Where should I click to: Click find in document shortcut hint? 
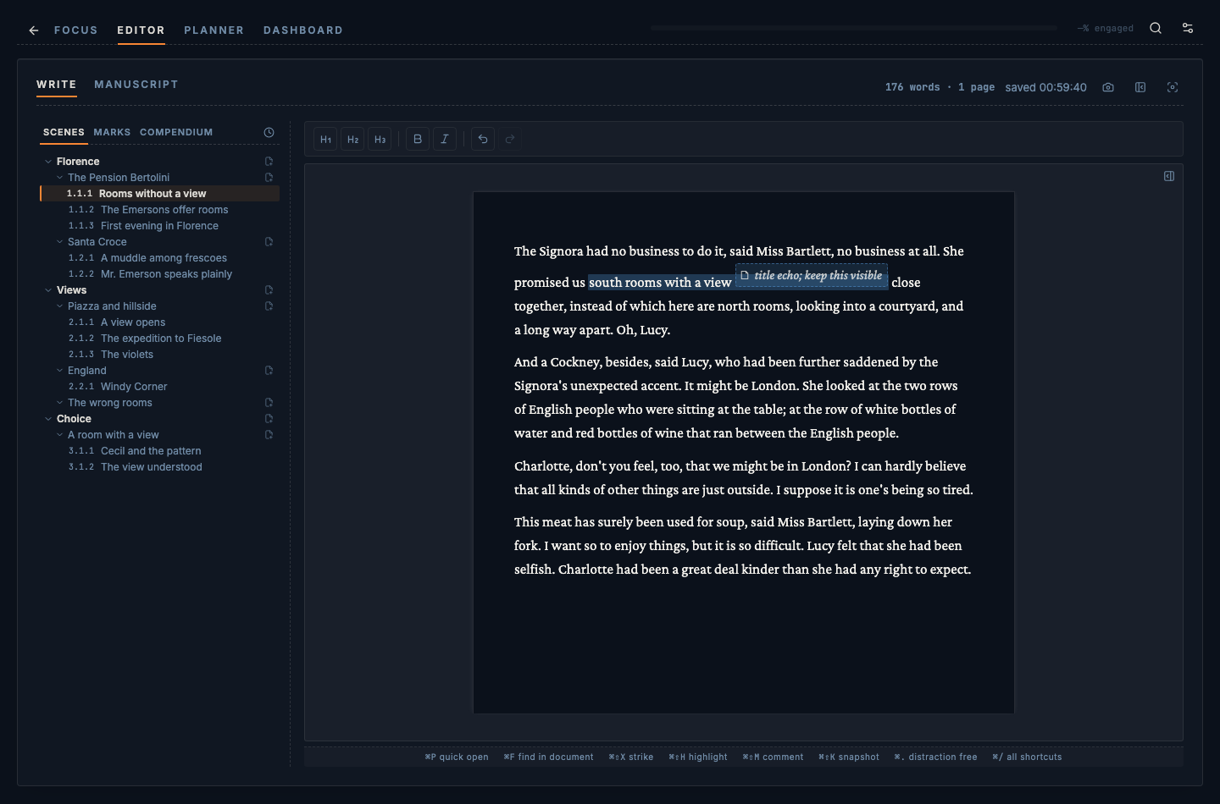pyautogui.click(x=548, y=757)
